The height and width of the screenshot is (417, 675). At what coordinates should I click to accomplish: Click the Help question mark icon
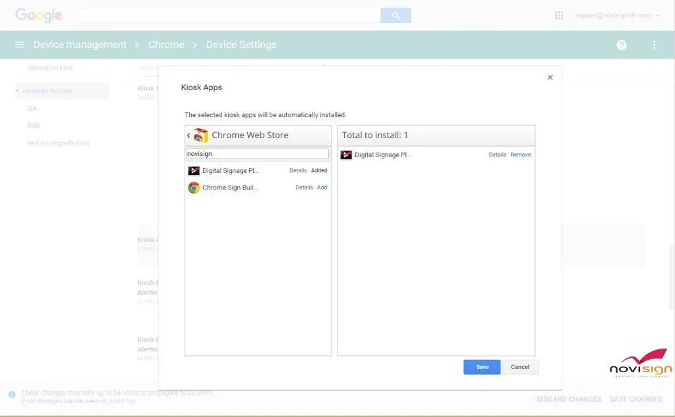tap(620, 45)
